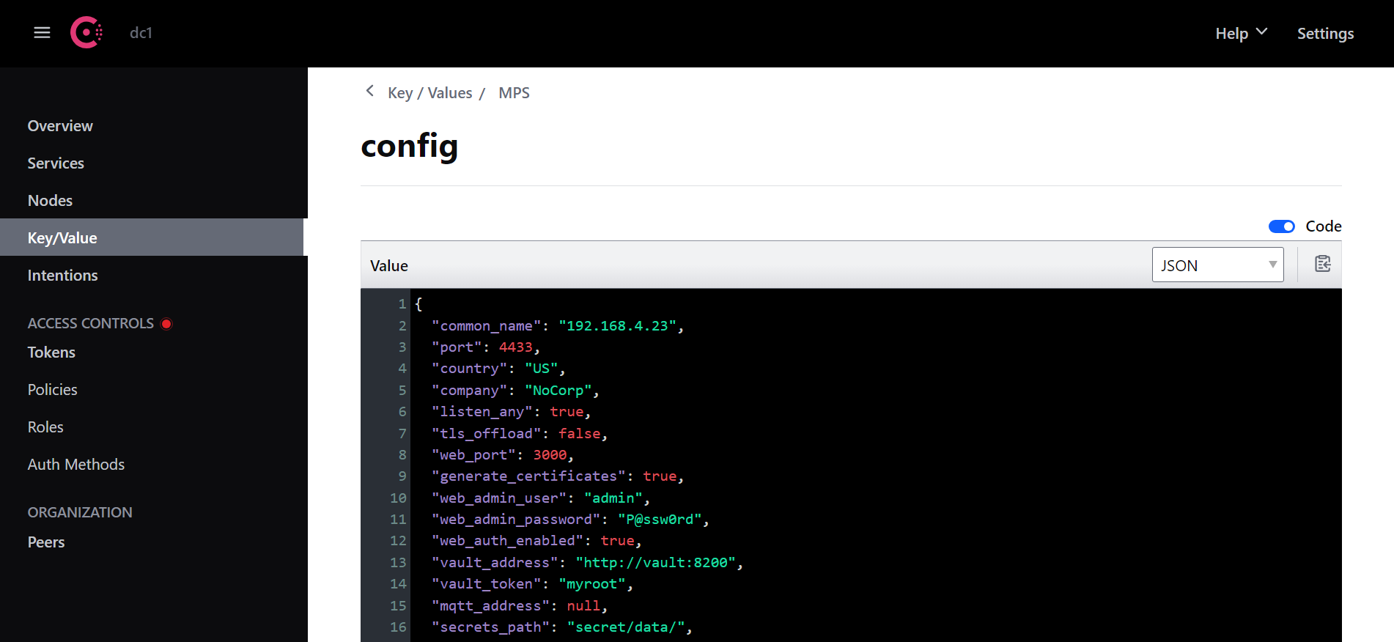Expand the Help menu

(1240, 34)
